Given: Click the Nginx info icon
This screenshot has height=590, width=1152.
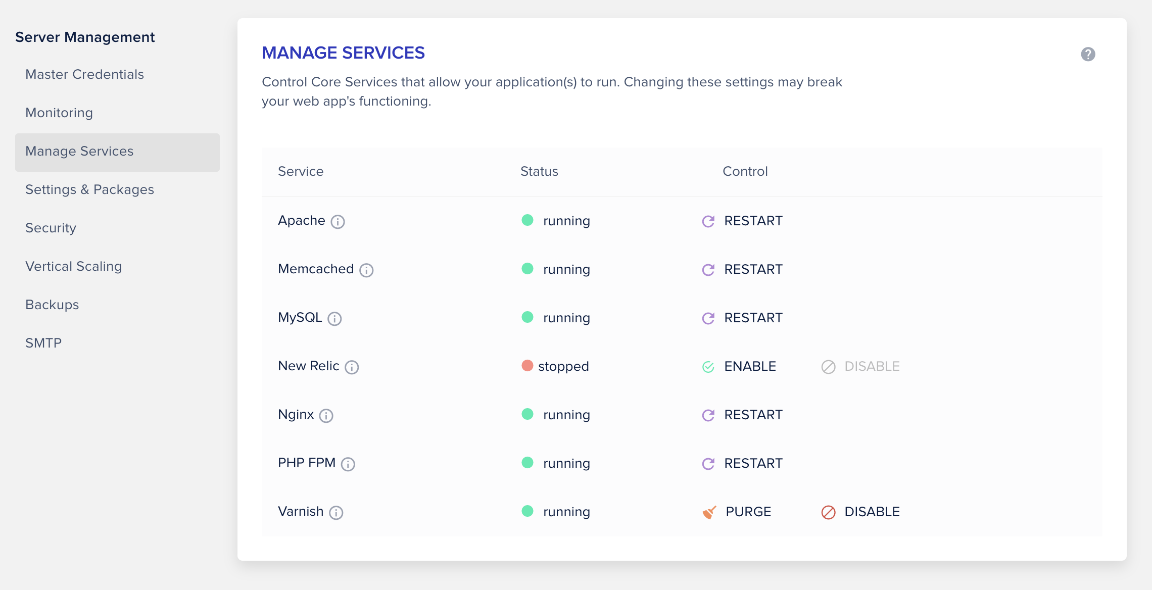Looking at the screenshot, I should pos(326,416).
